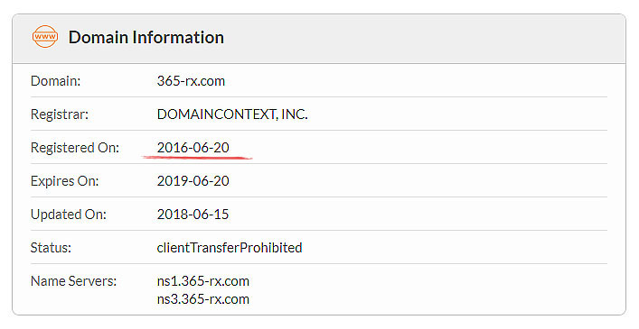Click name server ns3.365-rx.com
Viewport: 639px width, 329px height.
tap(203, 299)
